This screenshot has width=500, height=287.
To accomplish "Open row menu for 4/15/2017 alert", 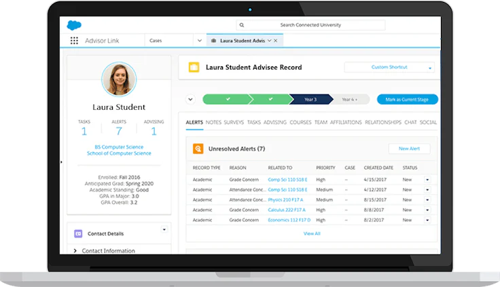I will pyautogui.click(x=427, y=180).
